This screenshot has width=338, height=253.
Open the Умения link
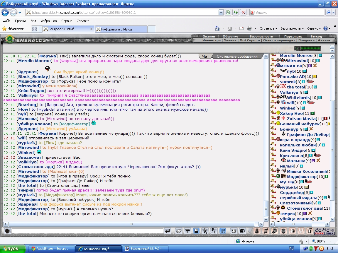tap(230, 40)
